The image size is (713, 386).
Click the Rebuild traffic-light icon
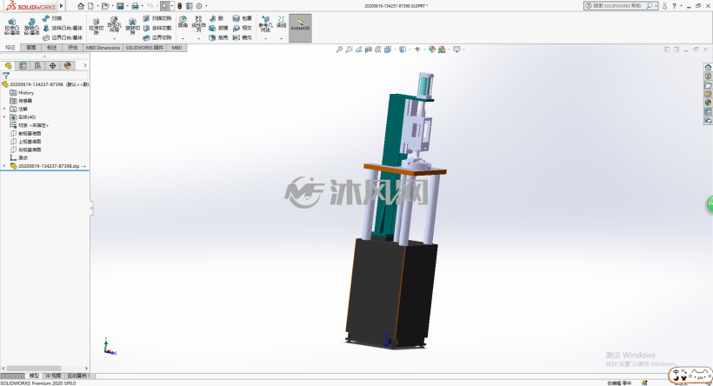[180, 6]
